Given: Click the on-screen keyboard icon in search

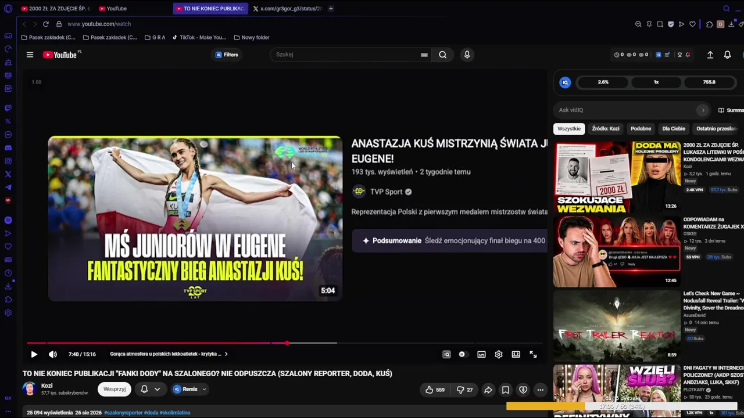Looking at the screenshot, I should (424, 55).
